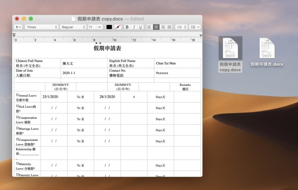Align text right
298x190 pixels.
click(163, 27)
